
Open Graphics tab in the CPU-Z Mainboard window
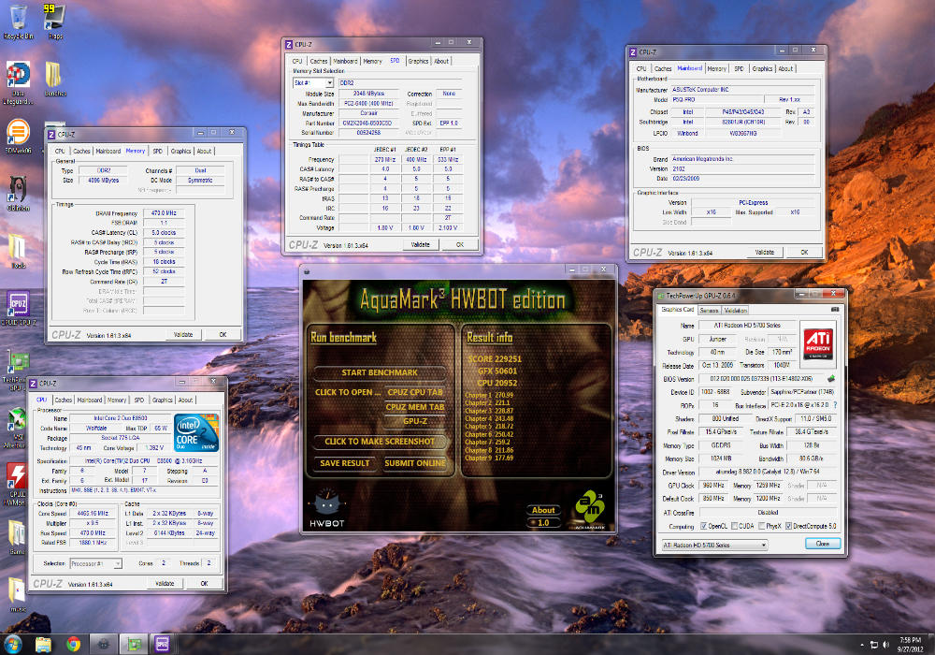pyautogui.click(x=762, y=68)
